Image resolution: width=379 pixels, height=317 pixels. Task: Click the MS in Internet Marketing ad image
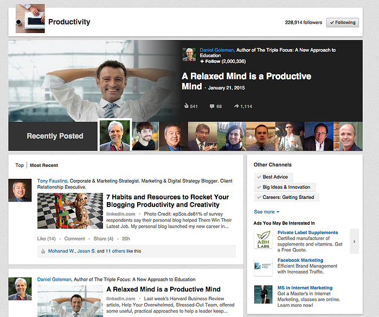(263, 294)
